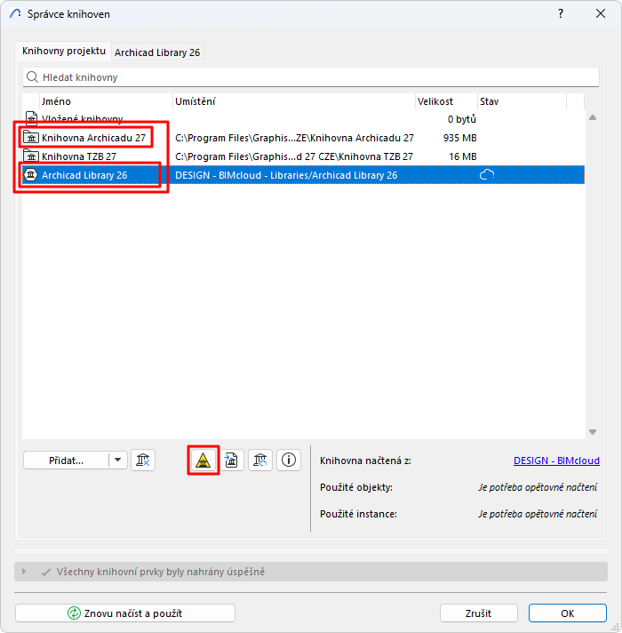Switch to the Knihovny projektu tab
Screen dimensions: 622x633
[63, 52]
